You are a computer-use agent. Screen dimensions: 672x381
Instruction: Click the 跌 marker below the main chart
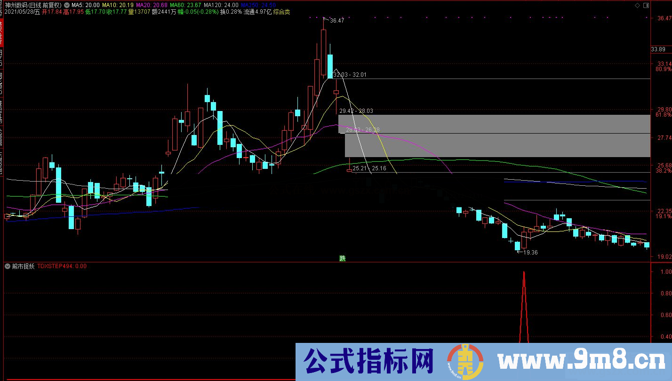click(343, 258)
